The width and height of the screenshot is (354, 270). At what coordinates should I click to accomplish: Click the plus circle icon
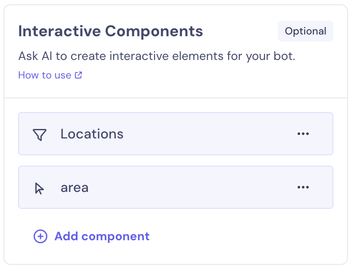40,236
